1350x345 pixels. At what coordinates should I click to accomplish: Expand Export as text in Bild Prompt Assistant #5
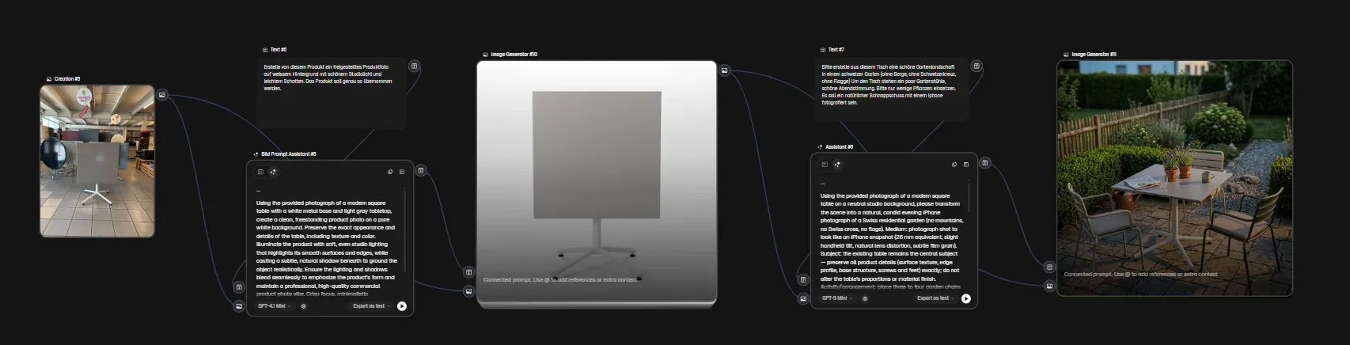pyautogui.click(x=371, y=306)
